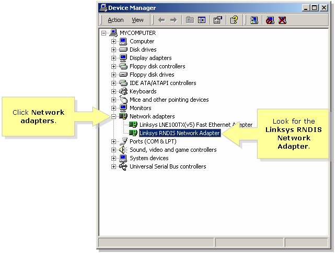Expand the Ports (COM & LPT) category
Screen dimensions: 336x253
click(x=113, y=141)
